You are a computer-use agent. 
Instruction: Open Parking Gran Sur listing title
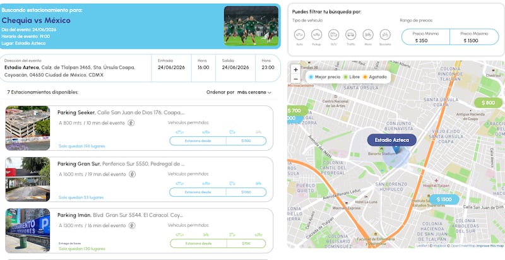pos(79,164)
